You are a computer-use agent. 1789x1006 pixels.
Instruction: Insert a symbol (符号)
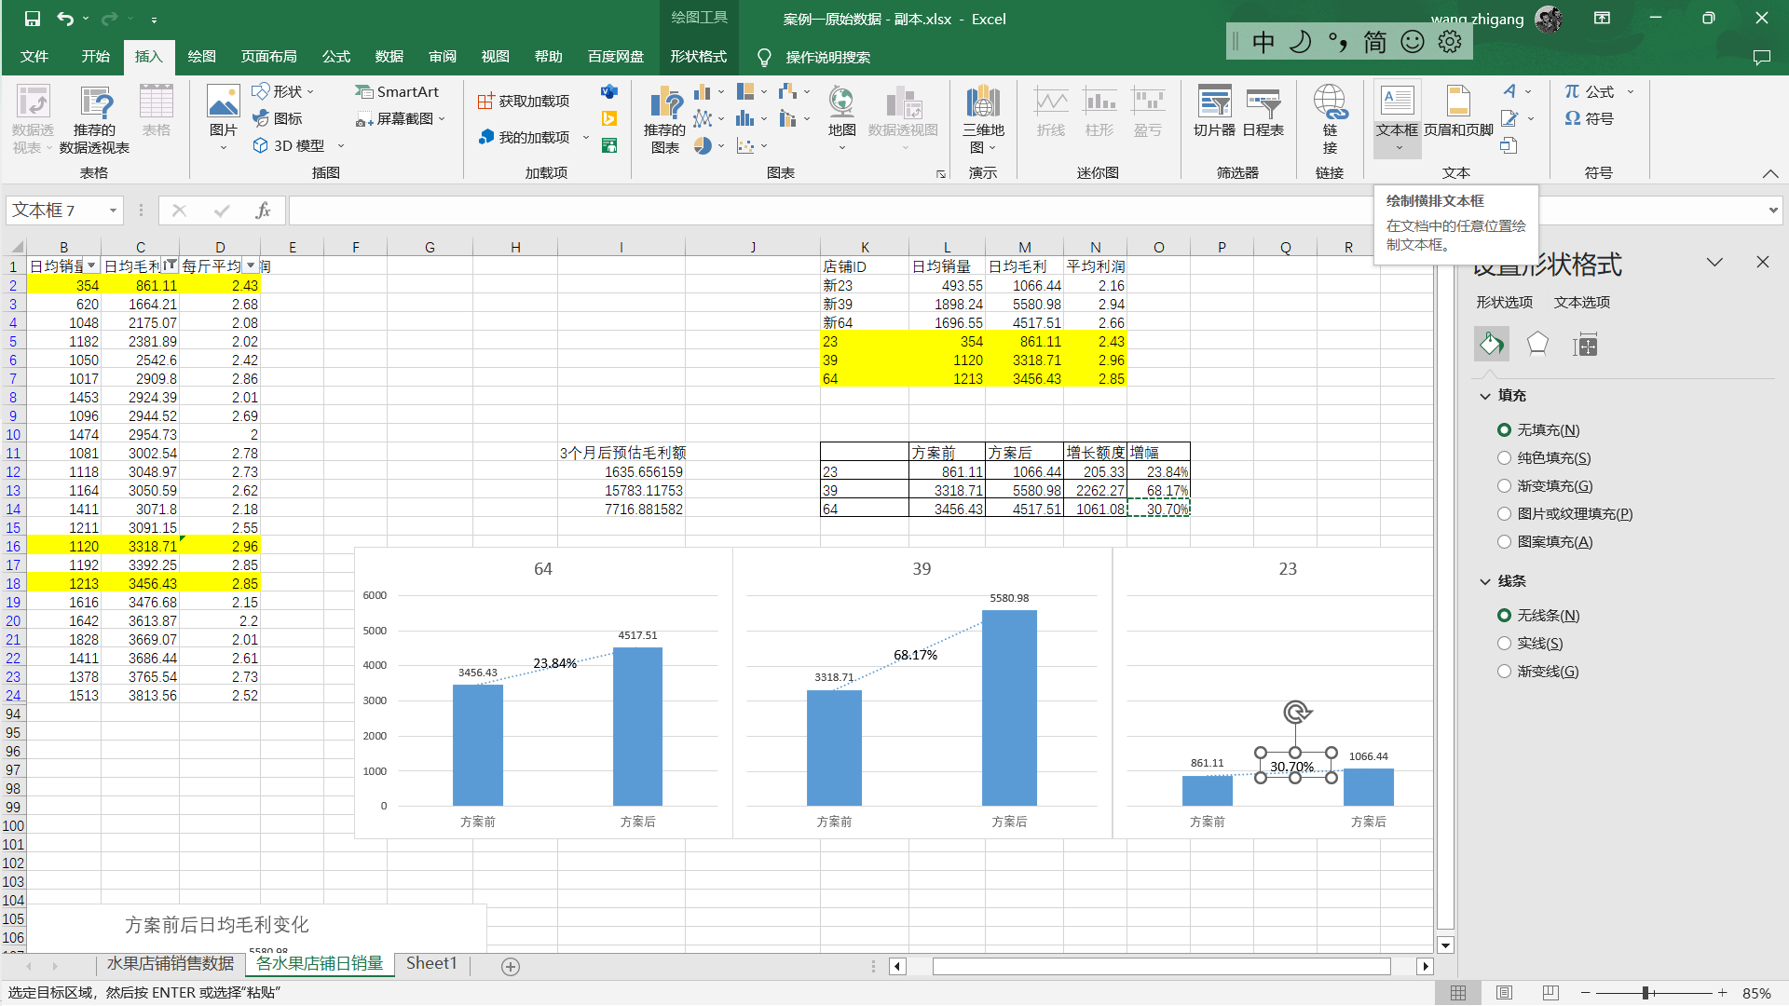point(1590,118)
